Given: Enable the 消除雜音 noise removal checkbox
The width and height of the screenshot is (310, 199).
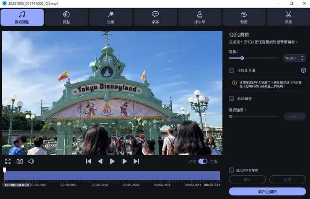Looking at the screenshot, I should [x=231, y=98].
